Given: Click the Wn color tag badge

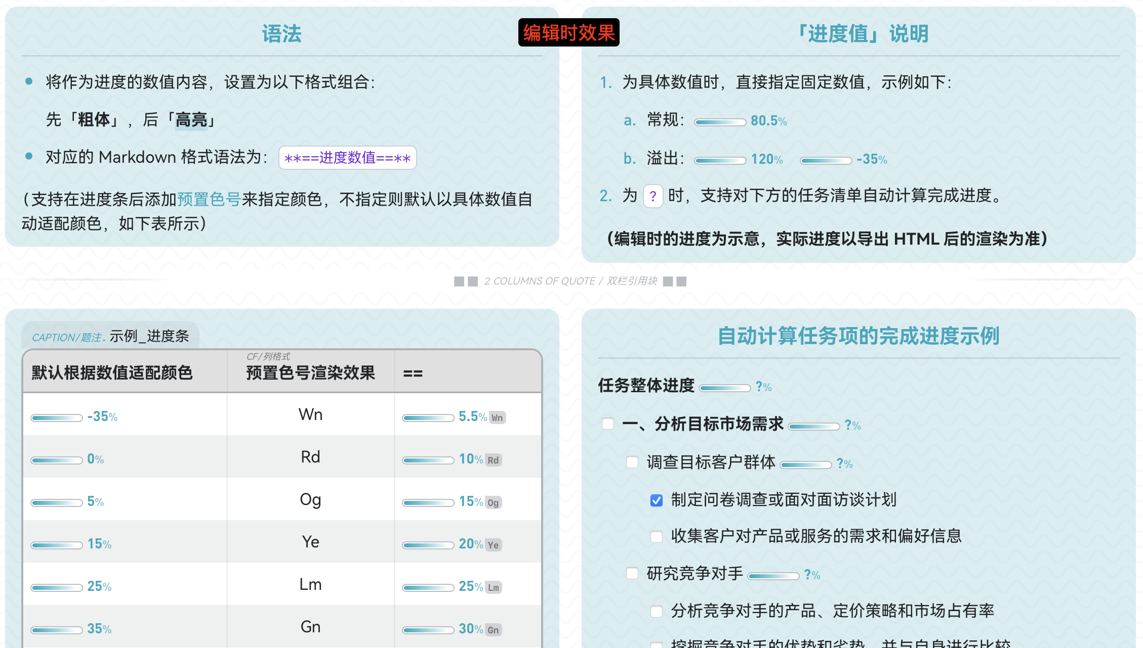Looking at the screenshot, I should (497, 418).
